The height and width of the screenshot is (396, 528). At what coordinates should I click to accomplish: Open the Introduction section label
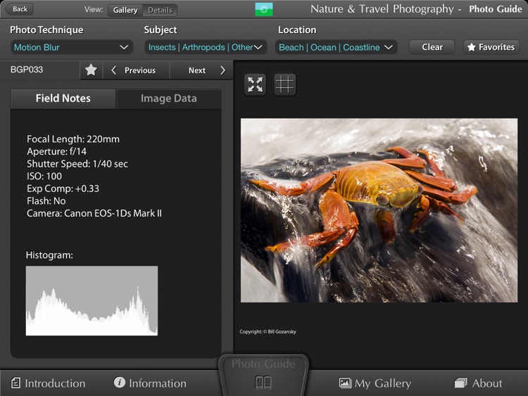point(55,383)
